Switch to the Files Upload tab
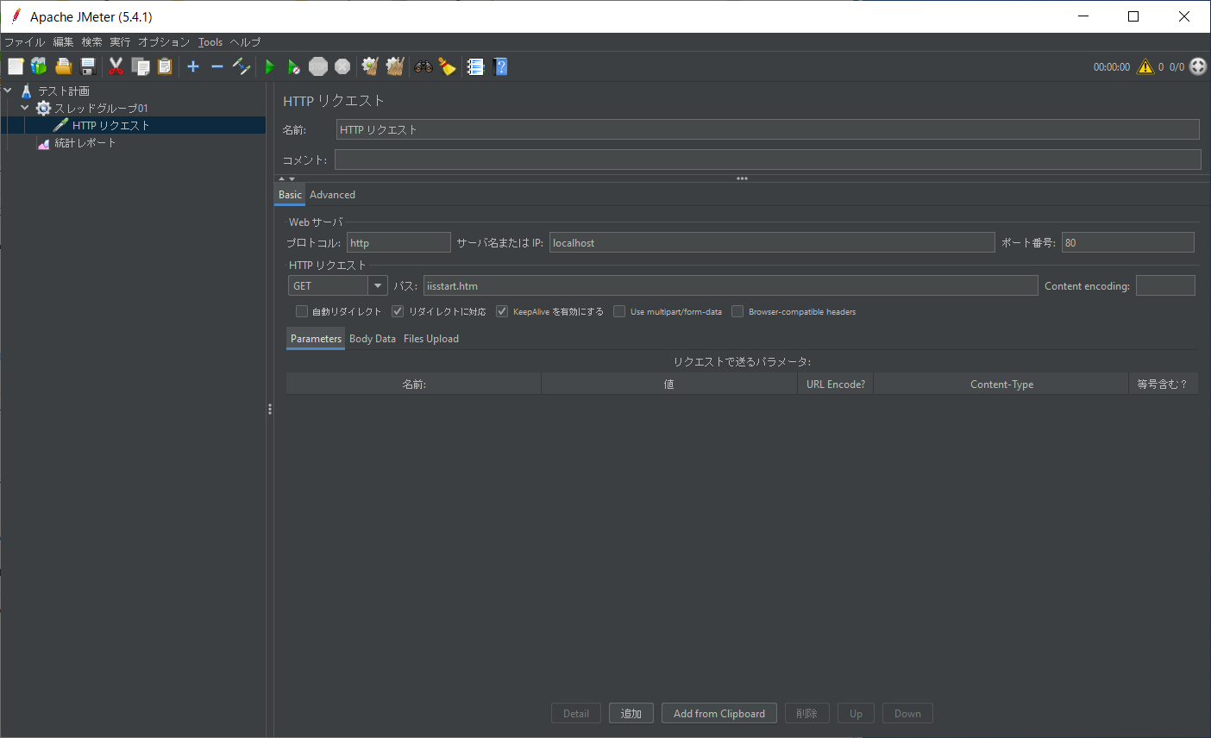 pos(431,339)
